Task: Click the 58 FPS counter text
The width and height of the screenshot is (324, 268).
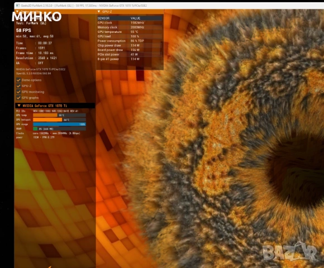Action: (23, 30)
